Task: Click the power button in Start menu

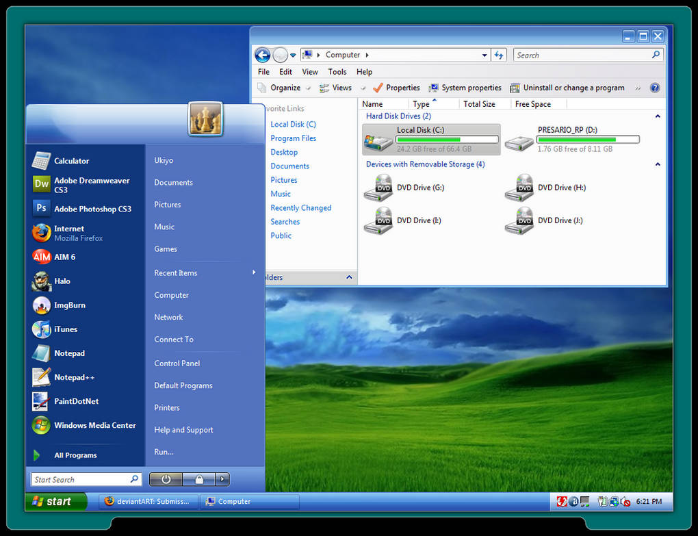Action: pos(166,479)
